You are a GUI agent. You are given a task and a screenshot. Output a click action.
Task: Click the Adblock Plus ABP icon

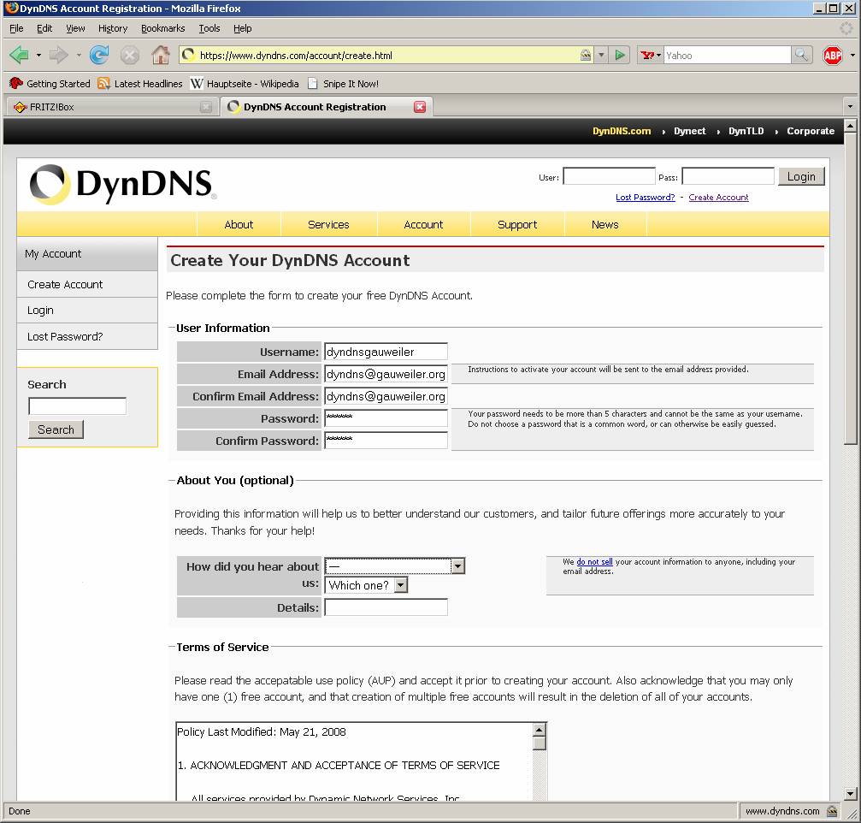click(832, 56)
